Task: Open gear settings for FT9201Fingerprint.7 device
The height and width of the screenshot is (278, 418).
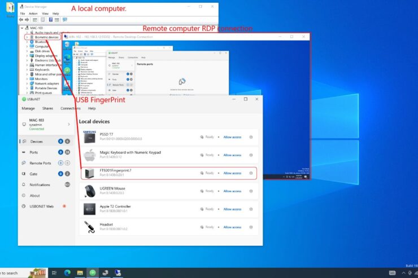Action: (x=251, y=173)
